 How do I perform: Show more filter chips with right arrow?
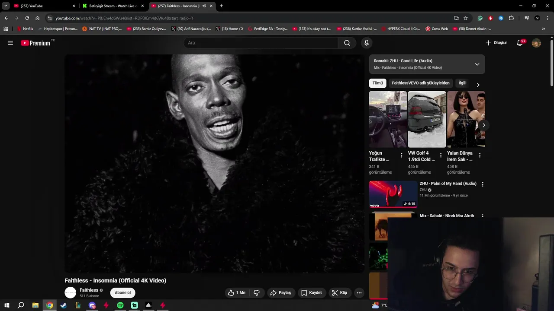(478, 85)
